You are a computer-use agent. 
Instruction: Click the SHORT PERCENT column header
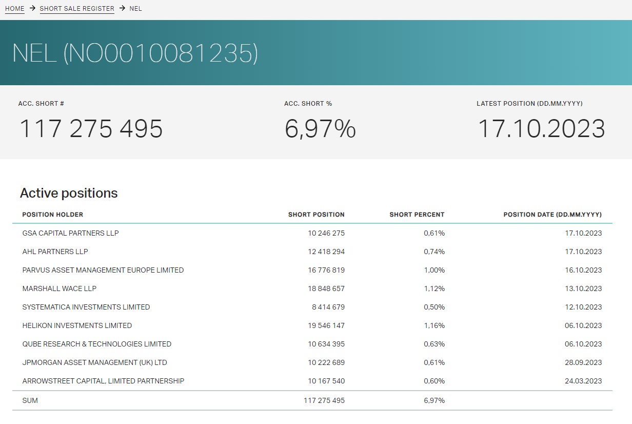click(x=417, y=215)
